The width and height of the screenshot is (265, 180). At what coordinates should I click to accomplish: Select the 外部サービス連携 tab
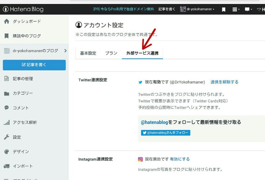point(142,53)
